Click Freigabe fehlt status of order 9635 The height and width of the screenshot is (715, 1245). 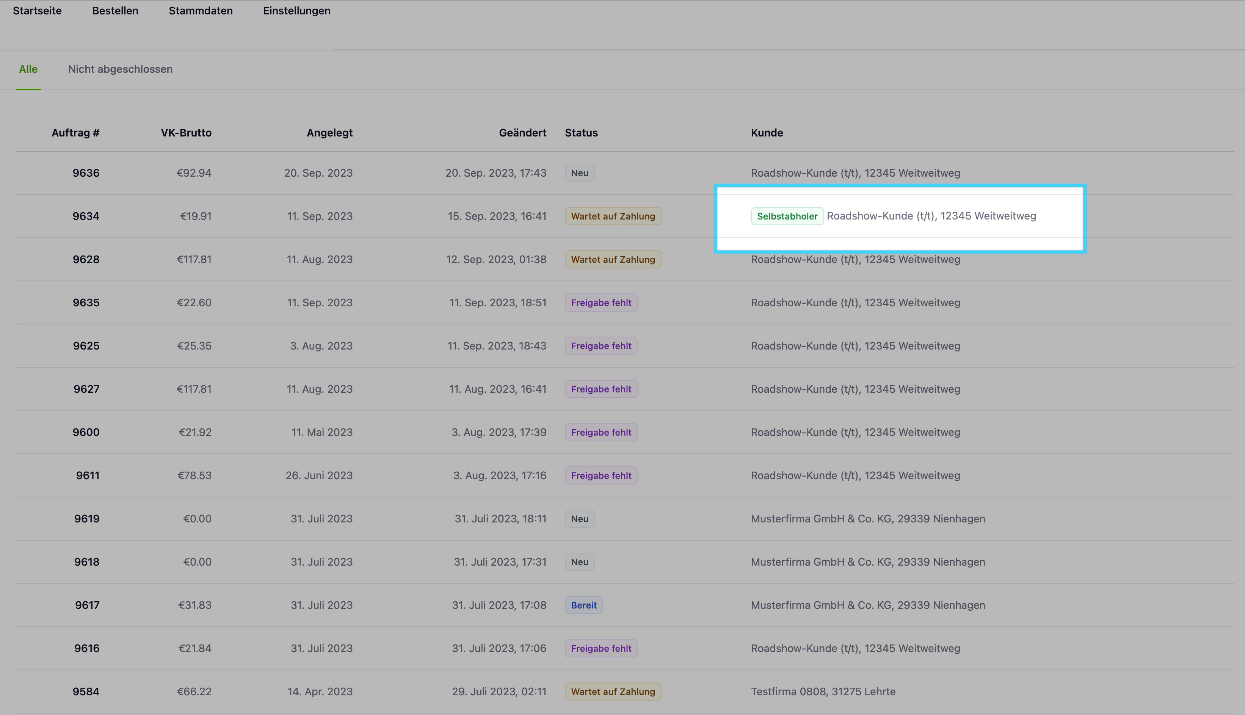pos(601,303)
